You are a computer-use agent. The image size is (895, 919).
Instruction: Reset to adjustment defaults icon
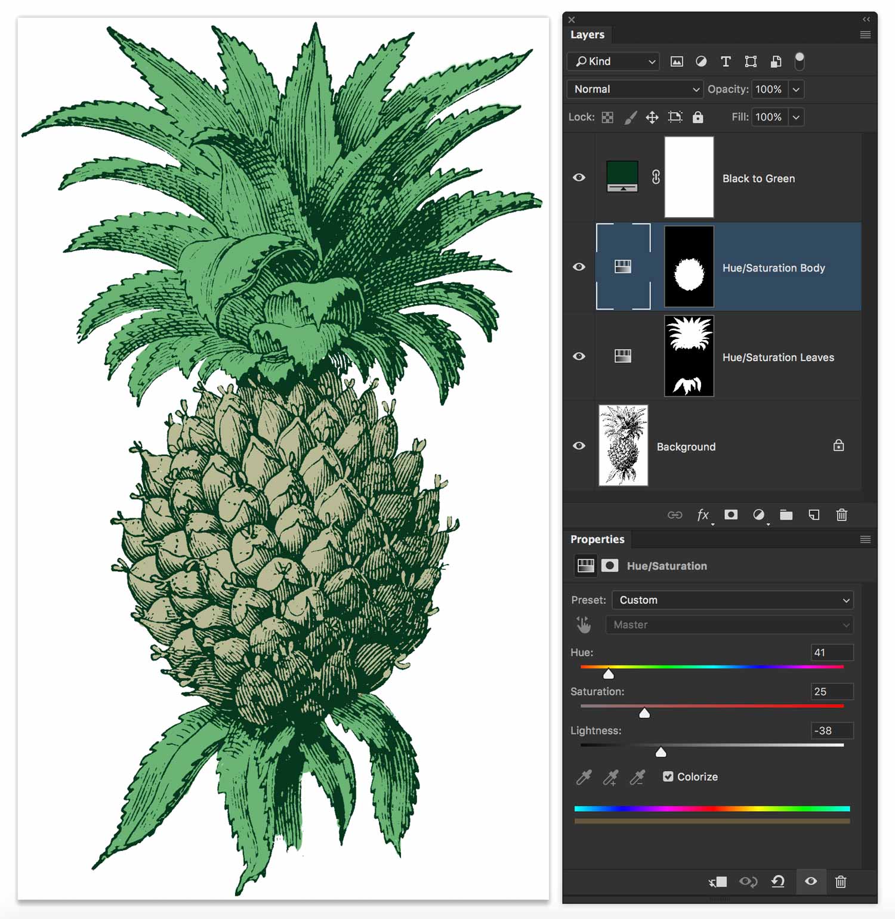click(778, 881)
